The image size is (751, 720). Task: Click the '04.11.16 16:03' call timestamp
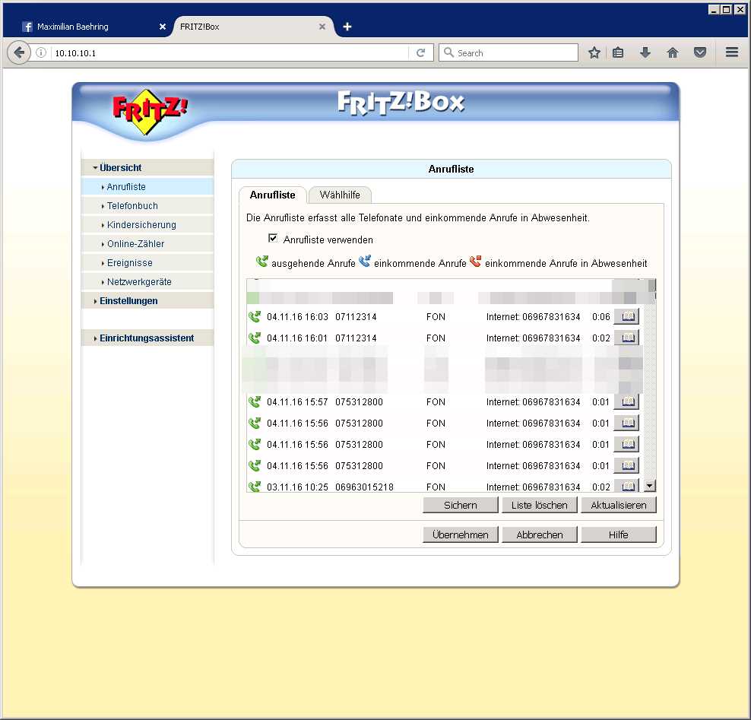tap(297, 316)
